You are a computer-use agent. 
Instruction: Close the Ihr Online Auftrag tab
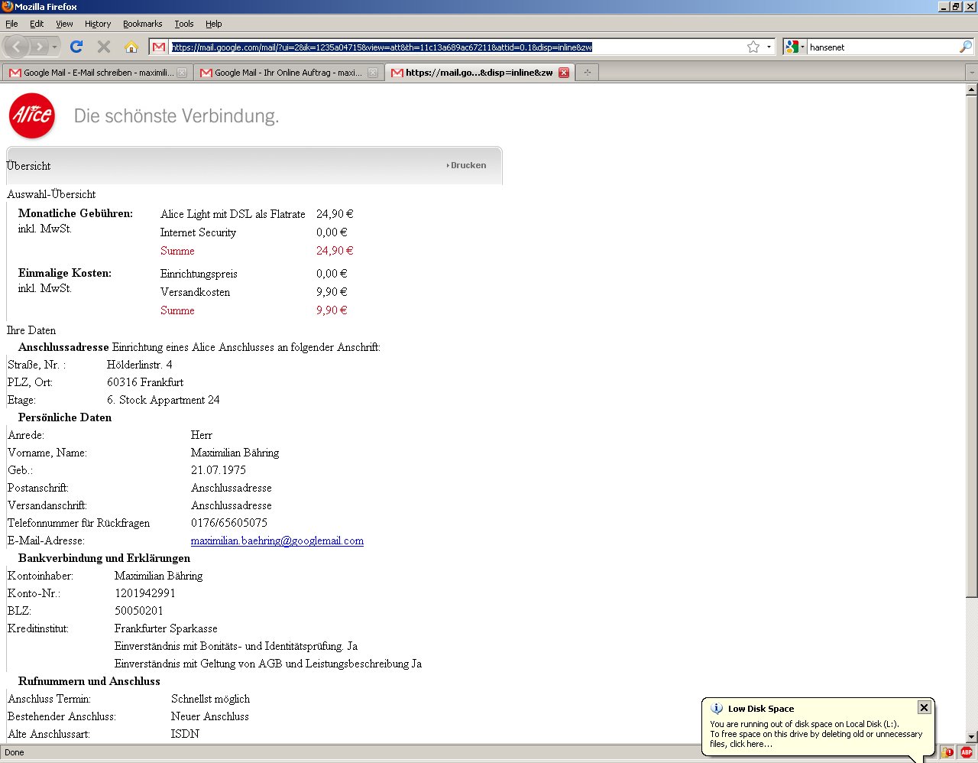pos(373,73)
